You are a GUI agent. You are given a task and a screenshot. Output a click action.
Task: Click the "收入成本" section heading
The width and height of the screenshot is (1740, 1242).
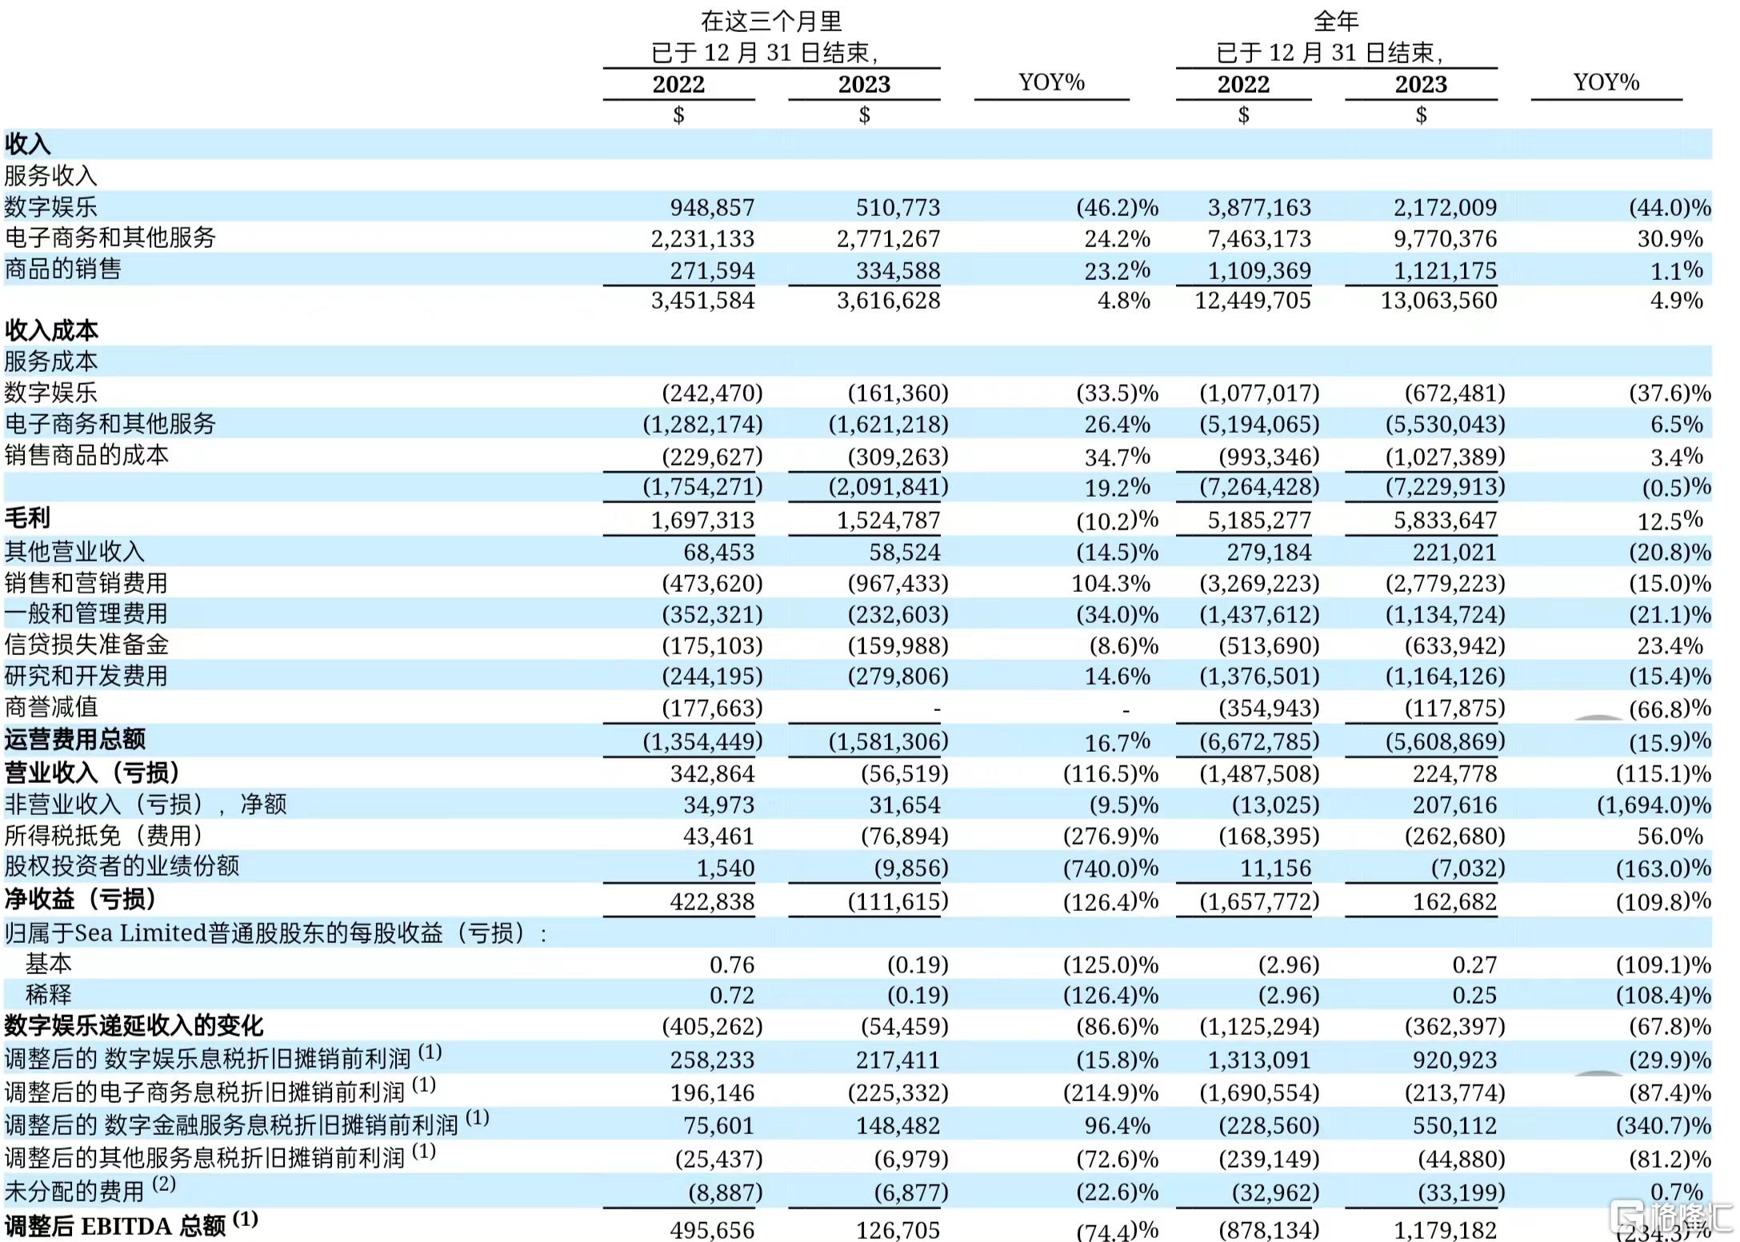pos(51,330)
